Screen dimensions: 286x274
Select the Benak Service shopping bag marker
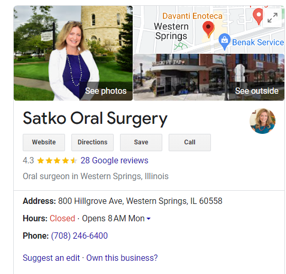[224, 42]
